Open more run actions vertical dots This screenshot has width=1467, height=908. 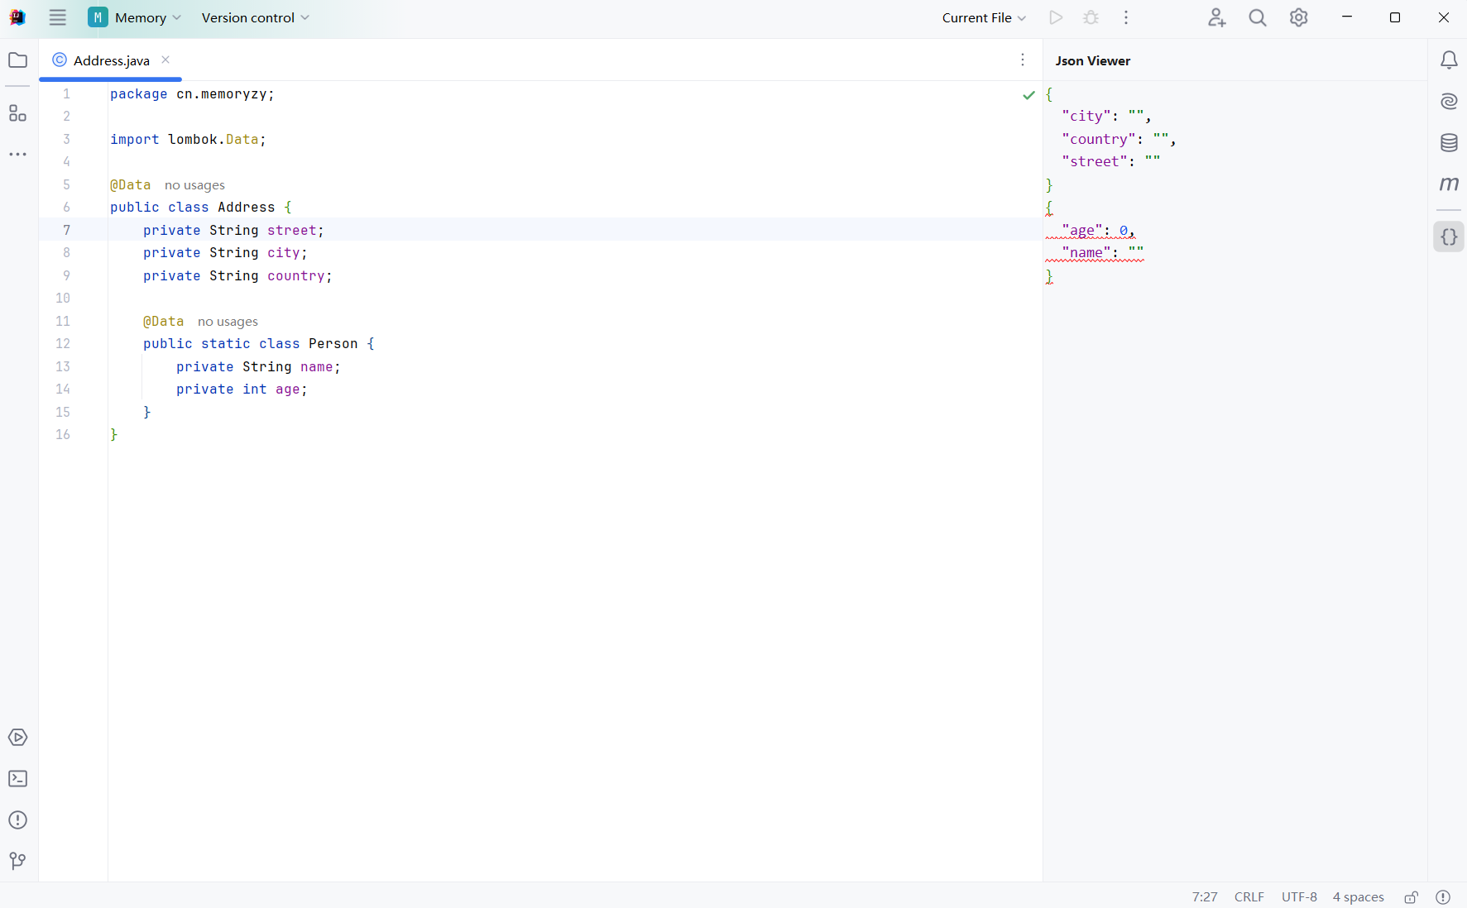click(x=1126, y=17)
